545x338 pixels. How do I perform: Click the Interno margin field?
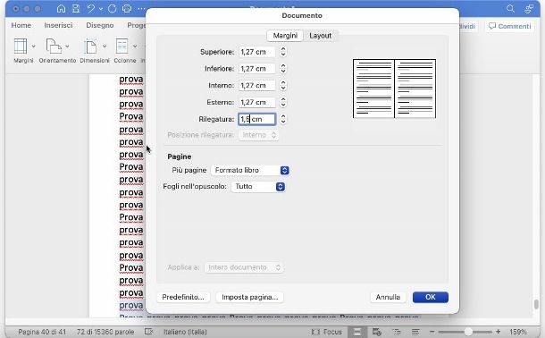coord(256,85)
